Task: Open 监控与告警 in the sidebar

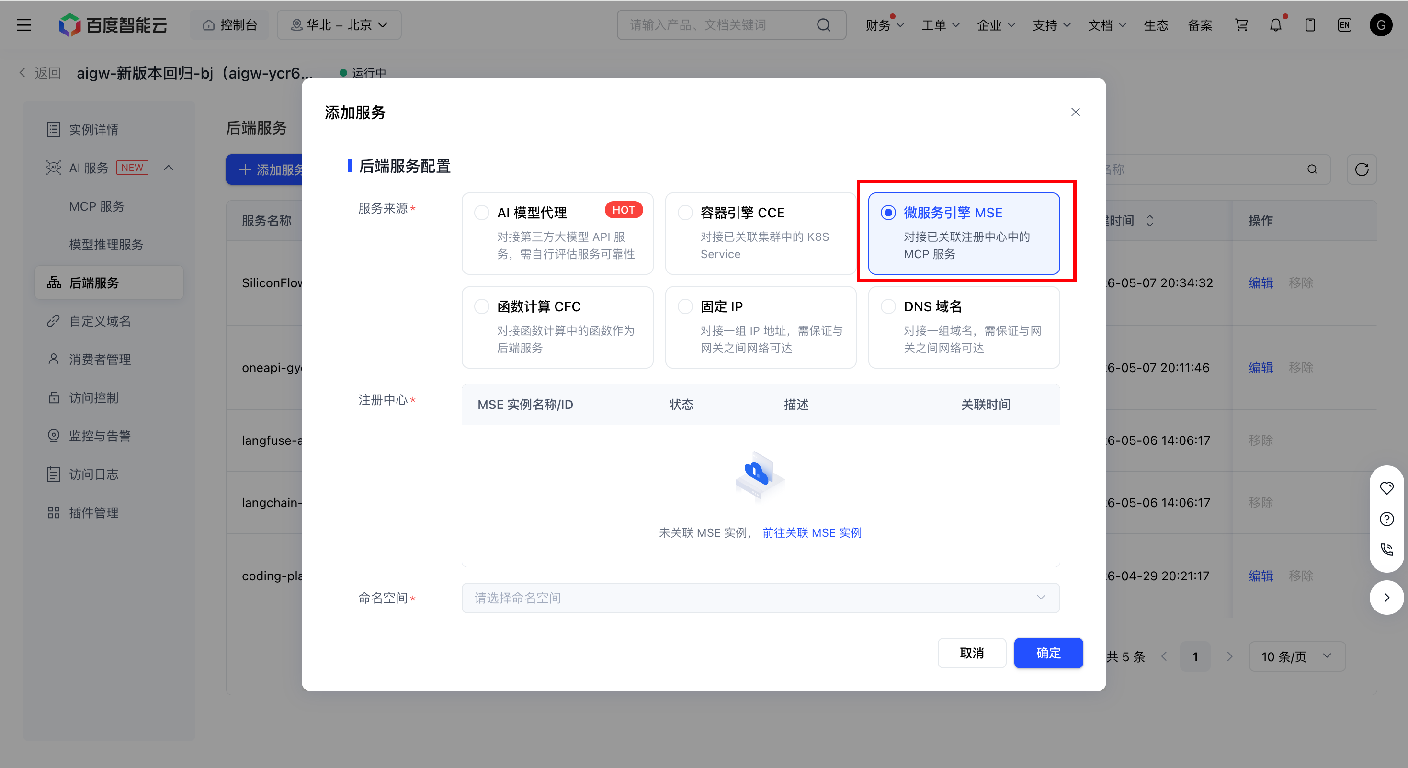Action: [x=109, y=436]
